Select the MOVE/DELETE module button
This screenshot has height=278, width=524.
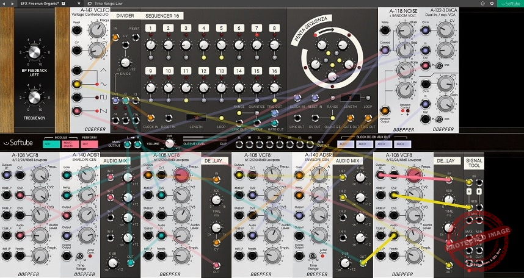pyautogui.click(x=70, y=144)
